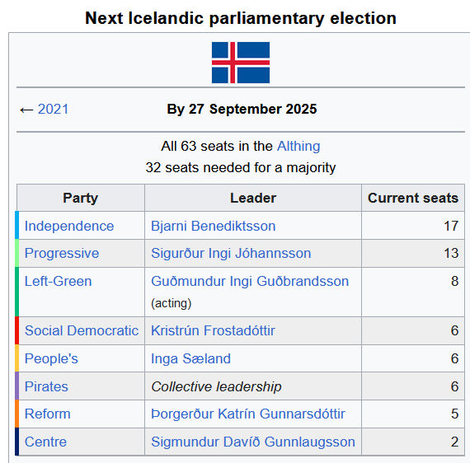This screenshot has width=470, height=463.
Task: Open the Reform party link
Action: [x=48, y=414]
